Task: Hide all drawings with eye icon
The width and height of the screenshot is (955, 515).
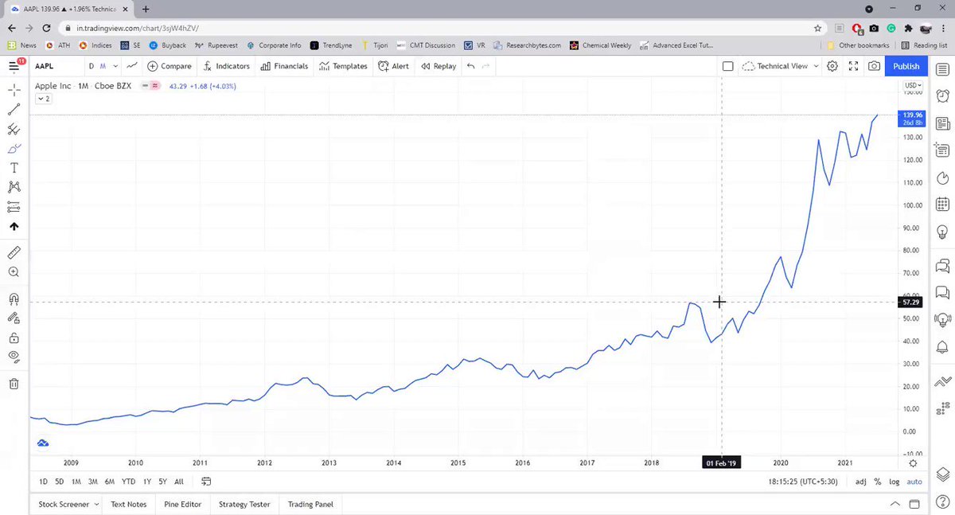Action: pyautogui.click(x=14, y=357)
